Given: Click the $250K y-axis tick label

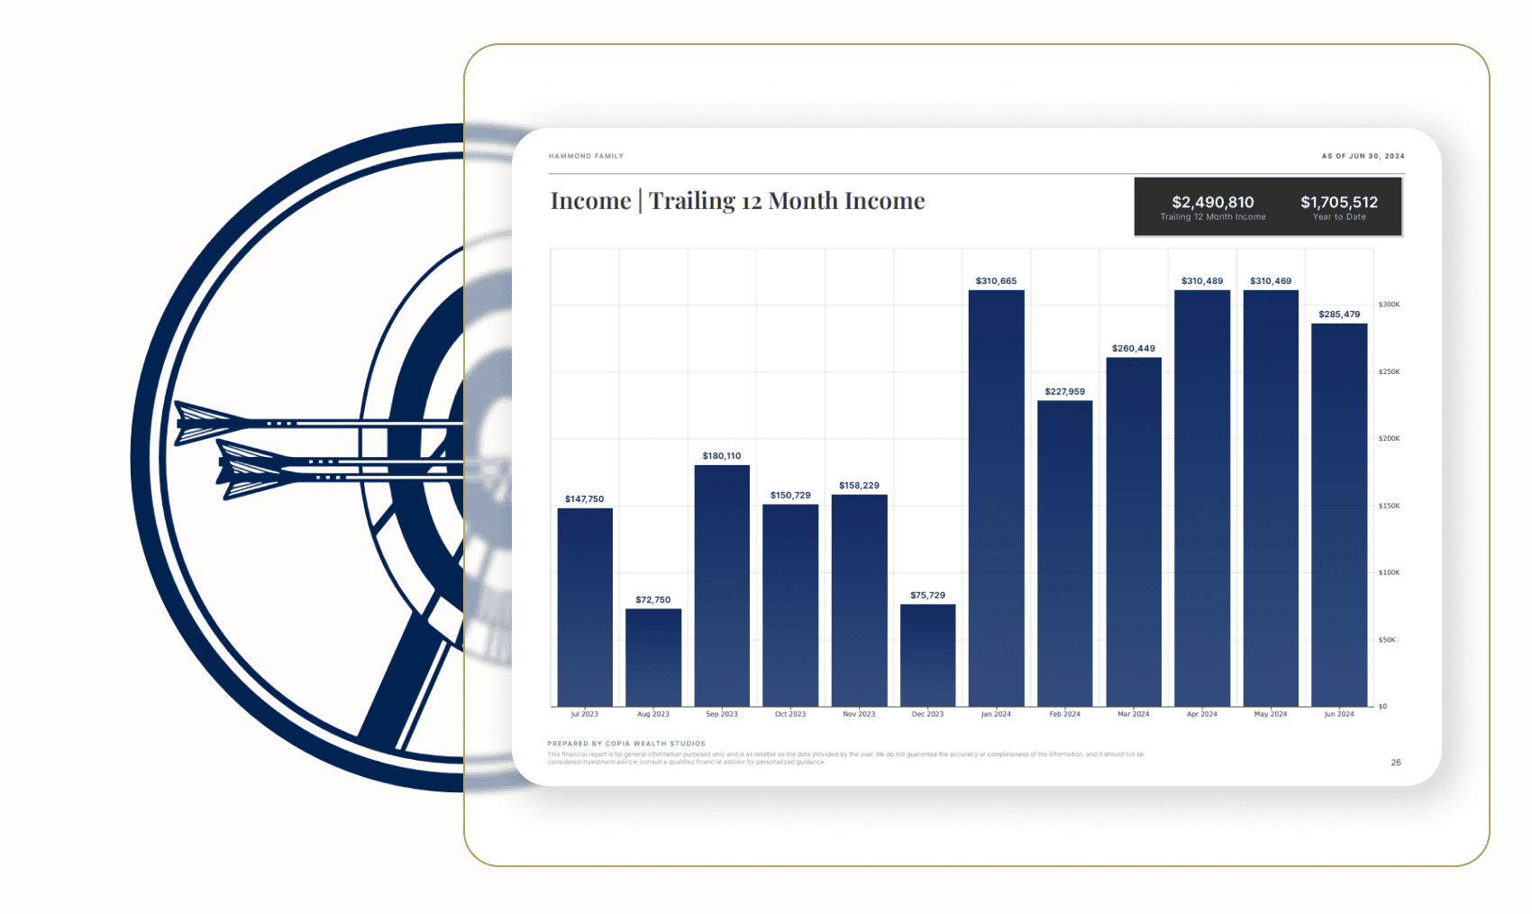Looking at the screenshot, I should coord(1390,371).
